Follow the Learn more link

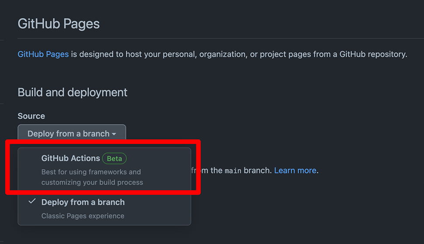click(295, 171)
